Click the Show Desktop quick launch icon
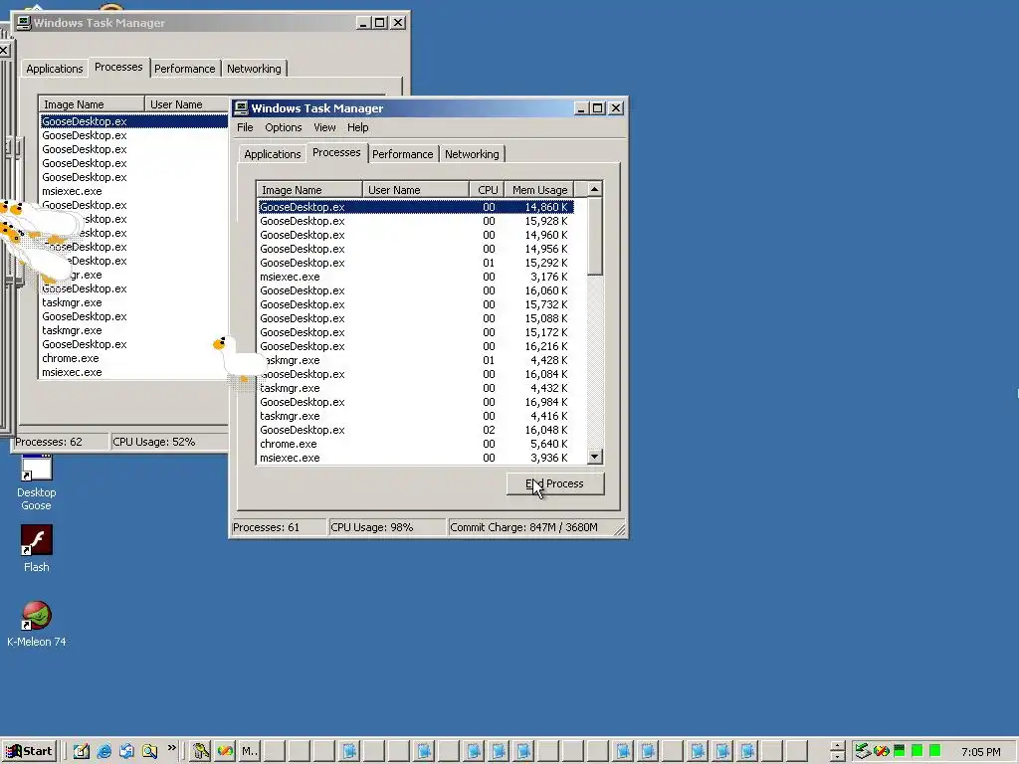1019x764 pixels. (x=81, y=751)
